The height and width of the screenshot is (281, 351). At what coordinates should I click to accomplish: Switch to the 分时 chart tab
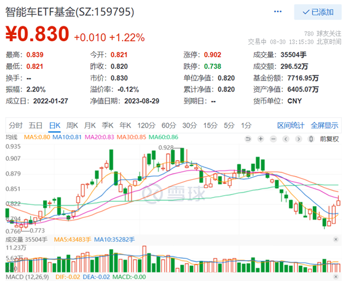pyautogui.click(x=15, y=125)
